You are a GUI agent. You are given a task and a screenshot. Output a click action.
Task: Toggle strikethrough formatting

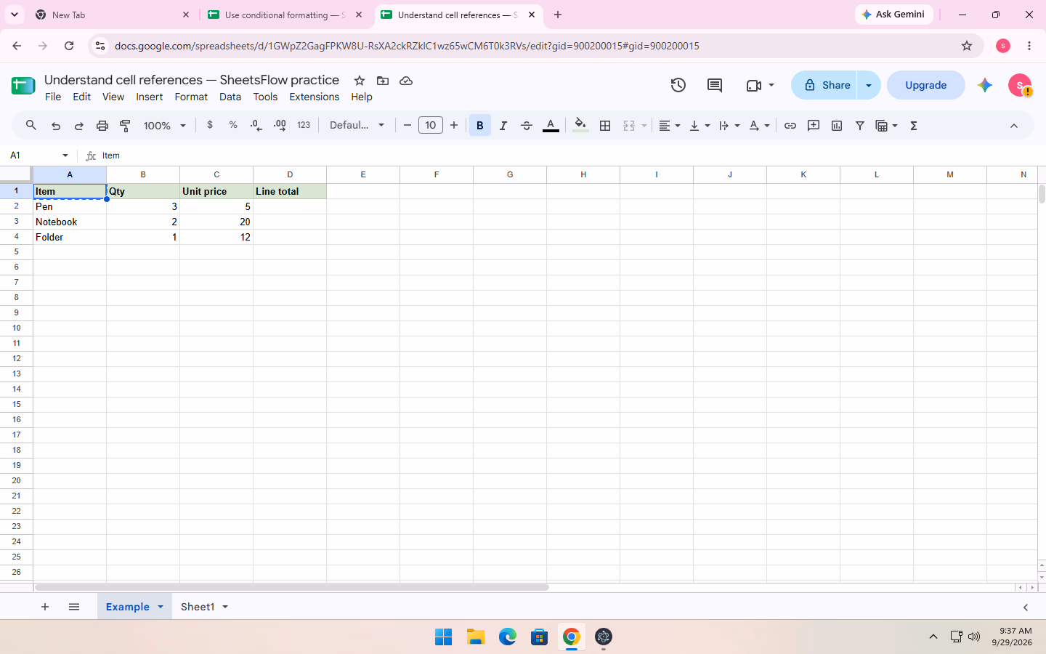tap(527, 126)
